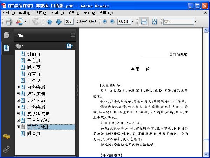Open zoom percentage dropdown arrow
This screenshot has width=210, height=158.
pyautogui.click(x=133, y=21)
